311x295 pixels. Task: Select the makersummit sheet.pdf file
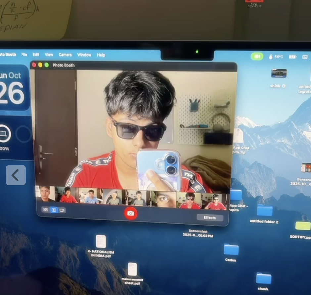click(x=132, y=269)
